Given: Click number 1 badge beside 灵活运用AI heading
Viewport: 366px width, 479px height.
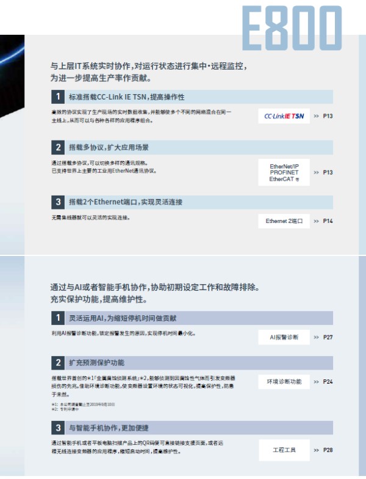Looking at the screenshot, I should tap(57, 318).
